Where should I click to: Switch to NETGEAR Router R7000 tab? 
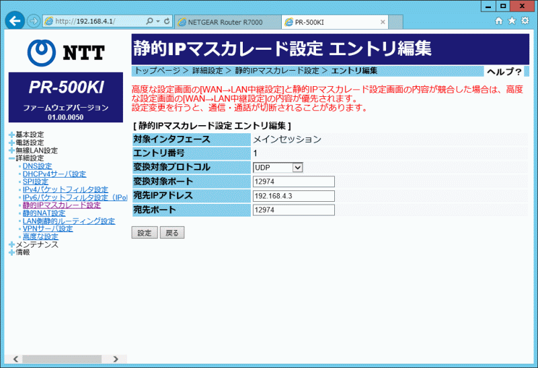coord(225,22)
